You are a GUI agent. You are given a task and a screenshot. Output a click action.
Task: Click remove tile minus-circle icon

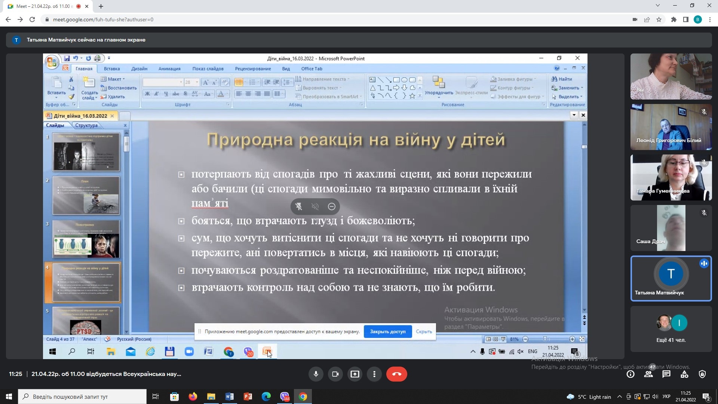click(331, 206)
